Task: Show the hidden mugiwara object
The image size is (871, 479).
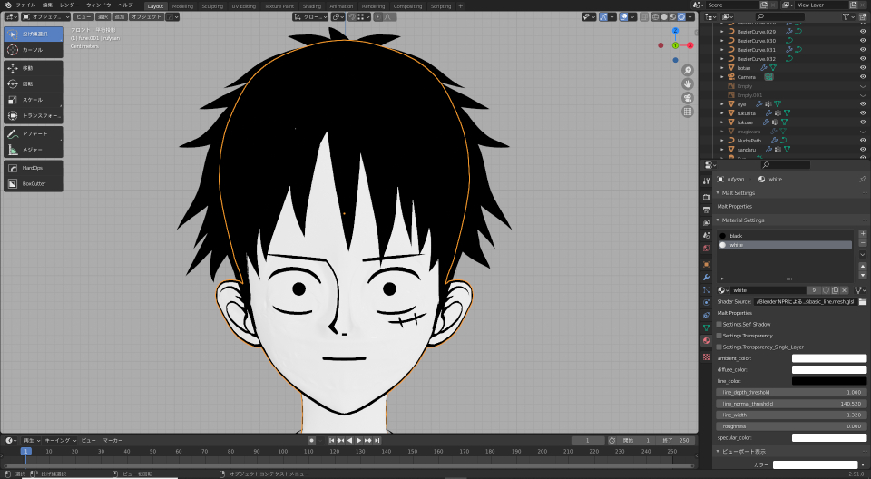Action: tap(863, 132)
